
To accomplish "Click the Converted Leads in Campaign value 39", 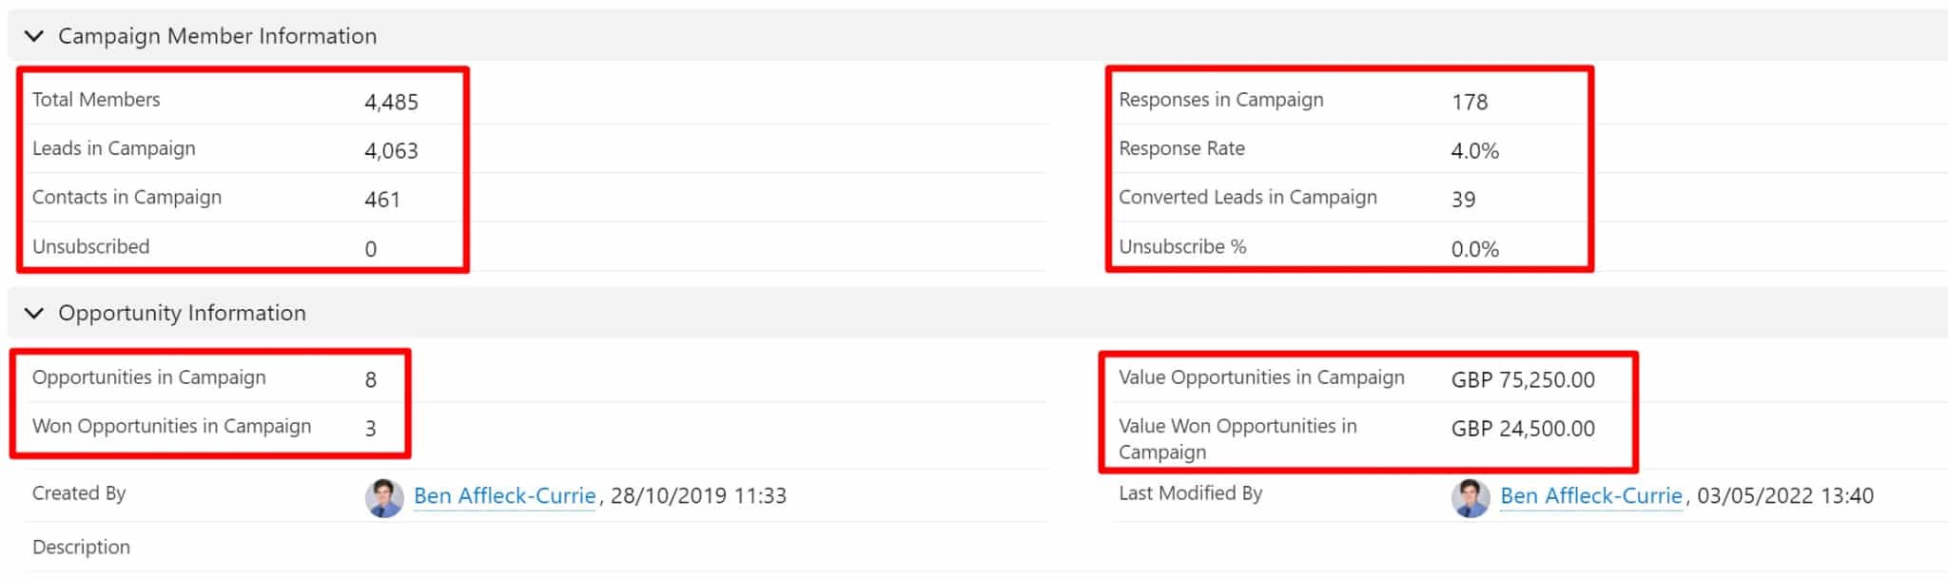I will coord(1464,200).
